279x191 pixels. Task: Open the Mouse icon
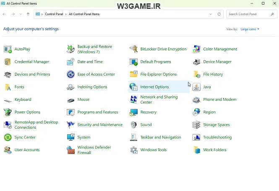(x=70, y=100)
